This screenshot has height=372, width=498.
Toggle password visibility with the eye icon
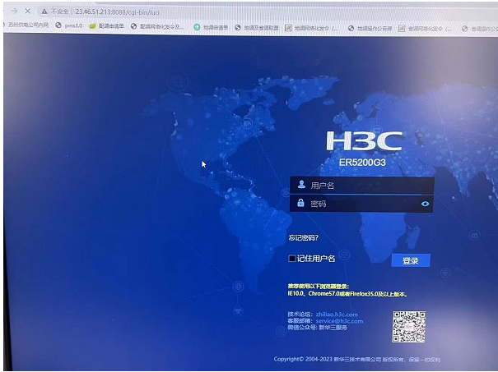[425, 204]
